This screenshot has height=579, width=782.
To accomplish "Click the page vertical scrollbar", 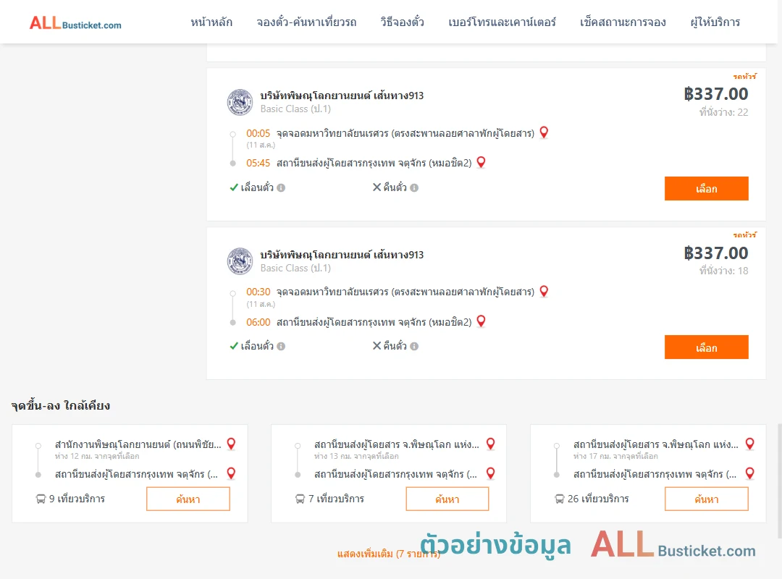I will (x=780, y=481).
